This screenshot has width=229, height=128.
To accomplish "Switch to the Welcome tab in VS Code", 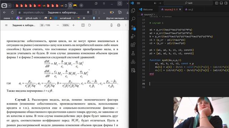I will click(x=146, y=10).
